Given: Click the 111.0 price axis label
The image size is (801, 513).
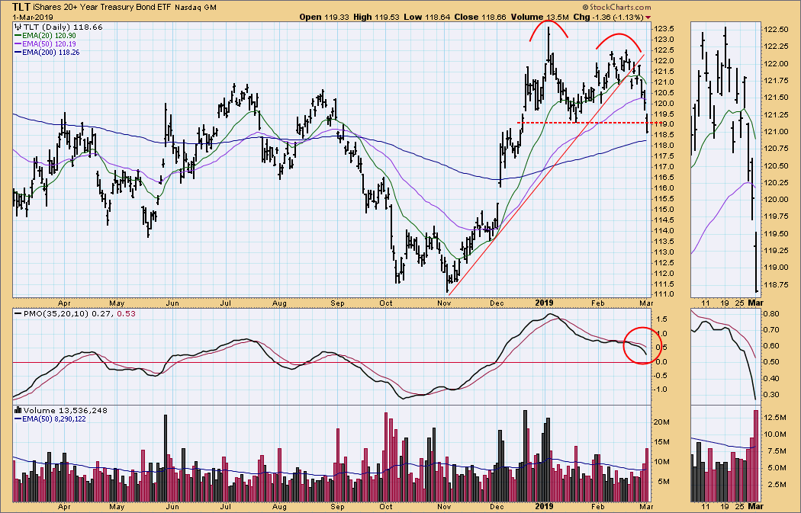Looking at the screenshot, I should pos(663,294).
